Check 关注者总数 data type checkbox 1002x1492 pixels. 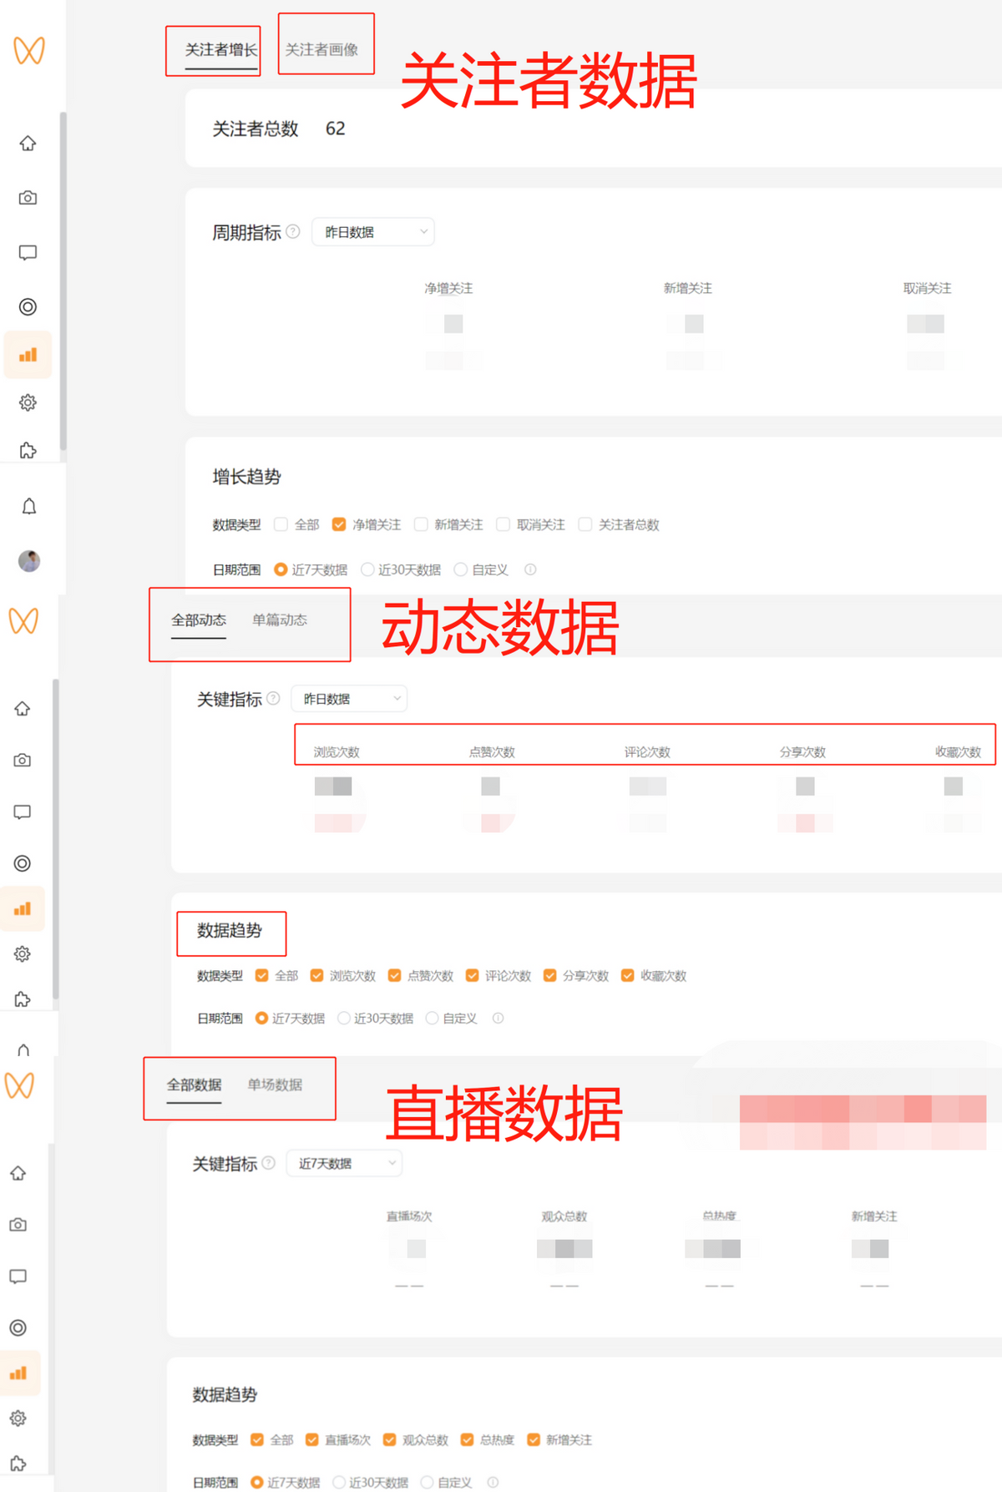[x=585, y=524]
